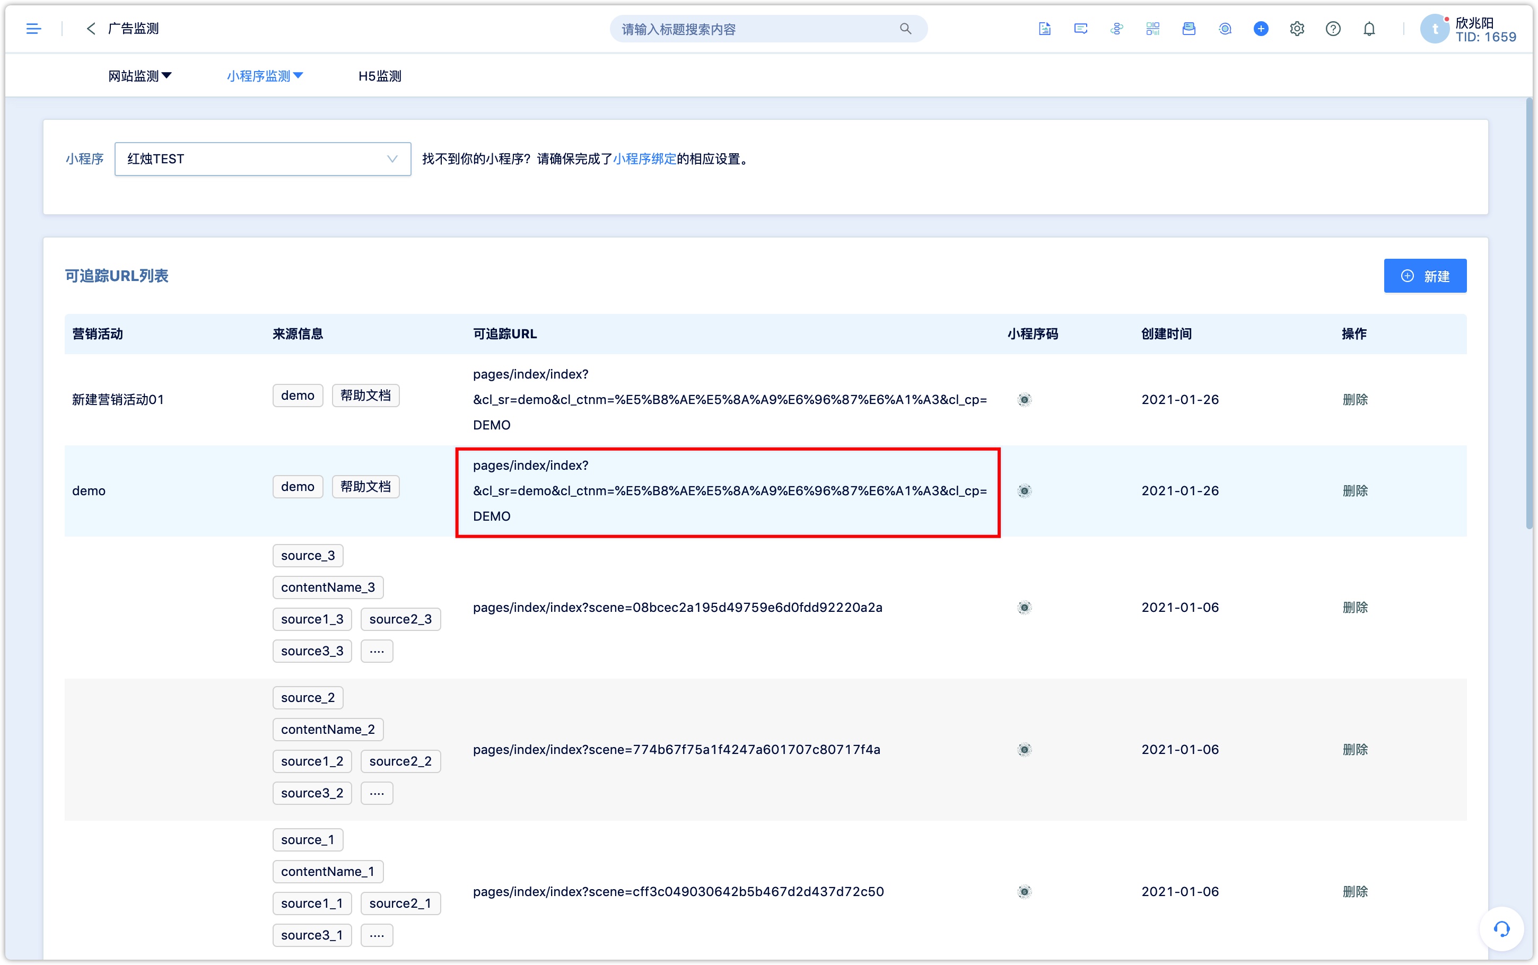
Task: Click the source_3 tag
Action: tap(308, 555)
